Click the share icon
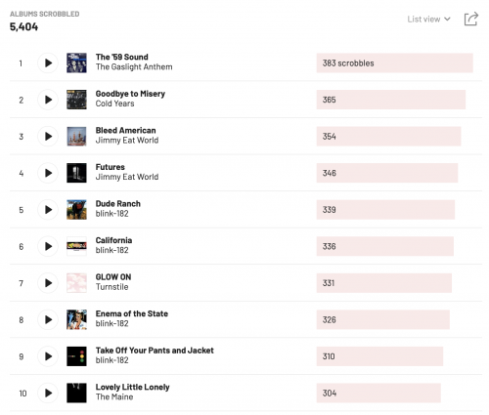 (x=470, y=19)
